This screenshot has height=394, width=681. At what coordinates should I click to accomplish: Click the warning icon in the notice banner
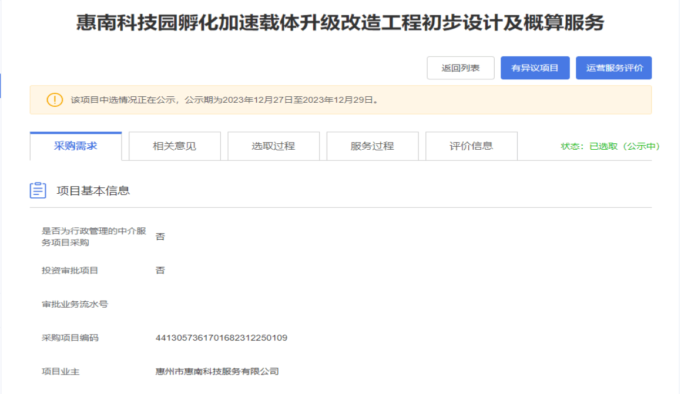55,100
